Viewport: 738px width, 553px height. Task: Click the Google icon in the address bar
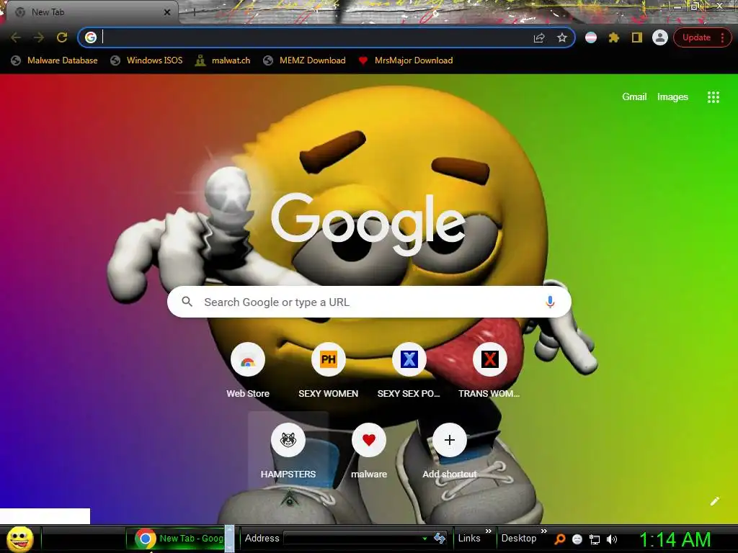[91, 37]
